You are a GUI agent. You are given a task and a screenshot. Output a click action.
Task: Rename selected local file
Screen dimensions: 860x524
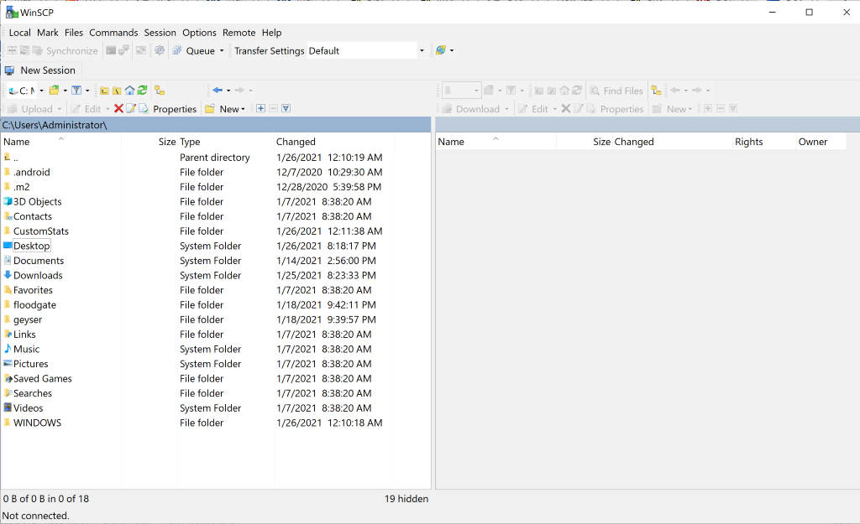point(131,109)
